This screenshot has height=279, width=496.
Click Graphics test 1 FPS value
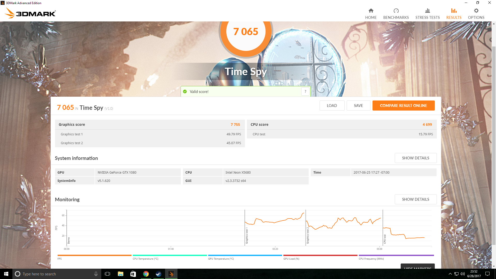point(234,134)
